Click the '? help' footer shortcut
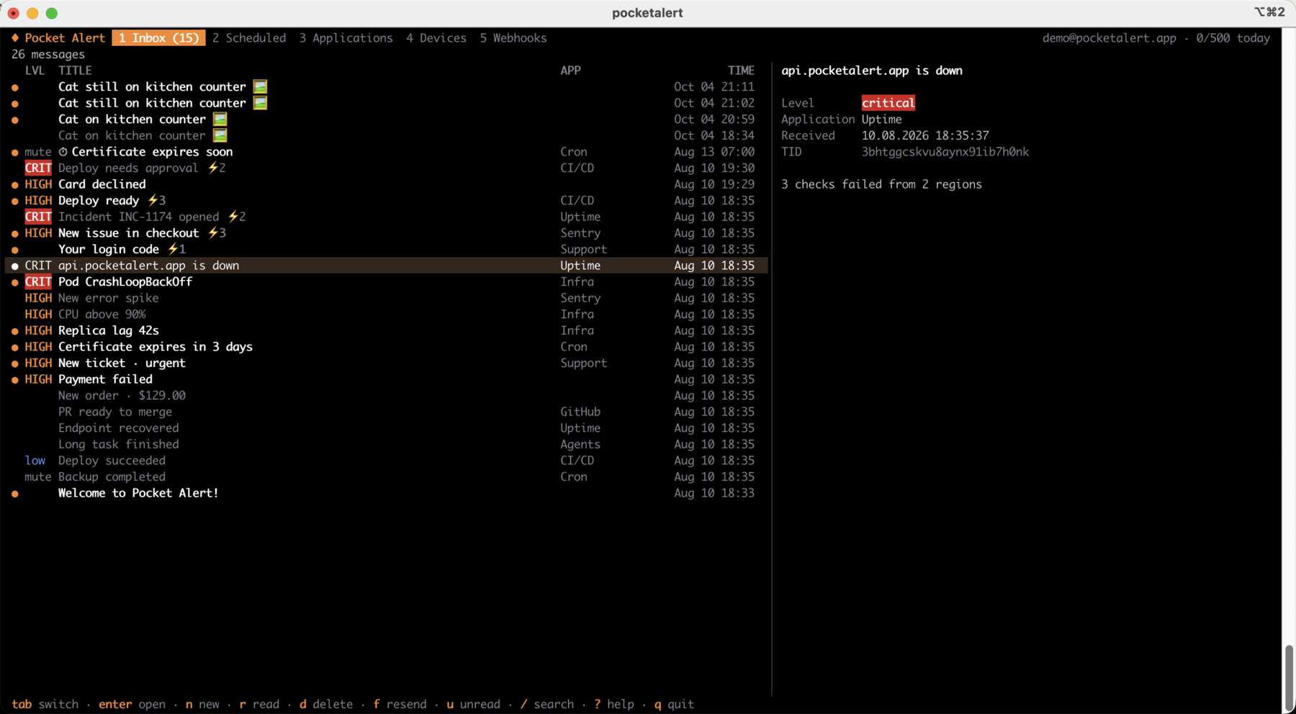 click(614, 705)
